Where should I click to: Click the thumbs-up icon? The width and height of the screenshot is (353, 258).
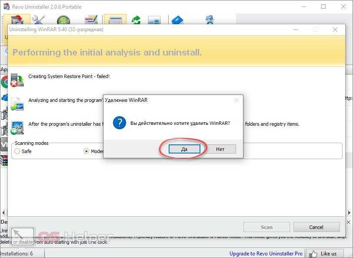pyautogui.click(x=313, y=254)
